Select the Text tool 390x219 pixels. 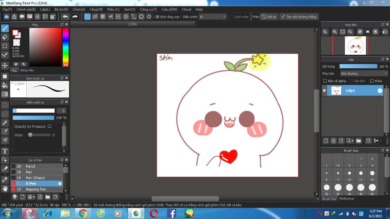pyautogui.click(x=5, y=151)
